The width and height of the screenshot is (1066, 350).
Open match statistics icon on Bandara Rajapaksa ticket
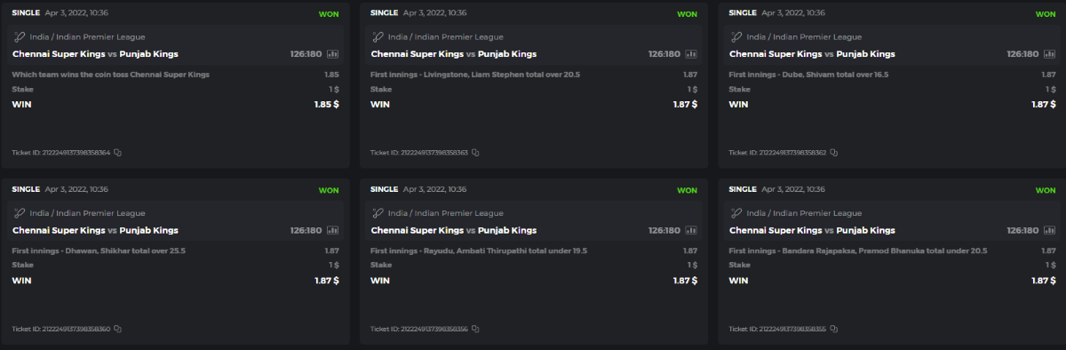click(x=1050, y=230)
